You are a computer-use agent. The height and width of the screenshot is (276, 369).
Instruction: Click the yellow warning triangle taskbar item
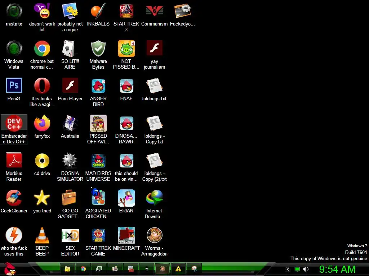(x=178, y=269)
